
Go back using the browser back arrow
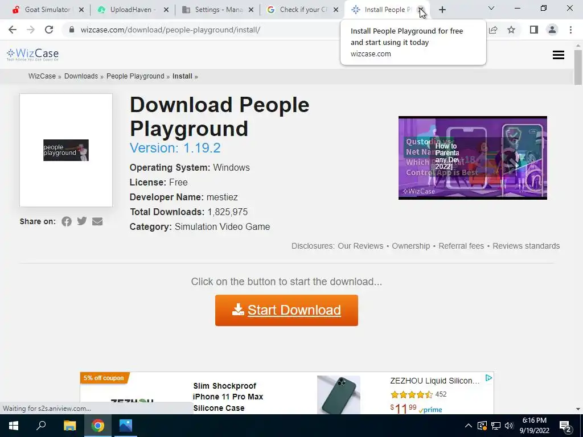click(13, 30)
